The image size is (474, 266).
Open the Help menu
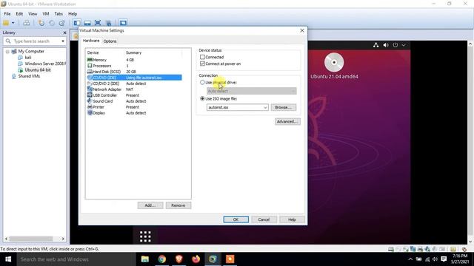(x=73, y=14)
